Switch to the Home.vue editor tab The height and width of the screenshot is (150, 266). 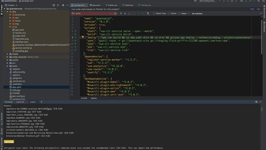(128, 5)
